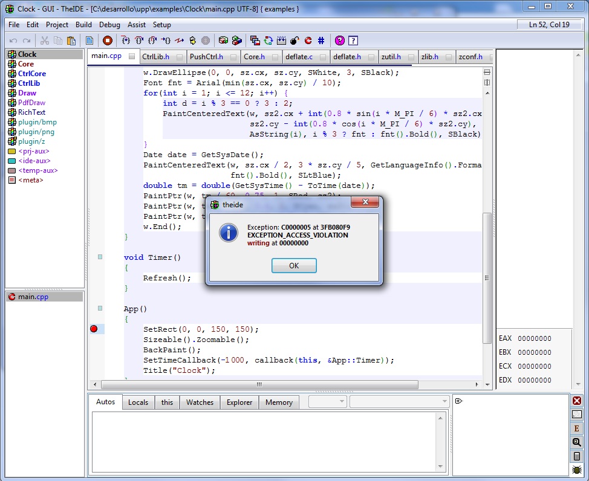589x481 pixels.
Task: Click the red X icon in the bottom-right strip
Action: click(577, 401)
